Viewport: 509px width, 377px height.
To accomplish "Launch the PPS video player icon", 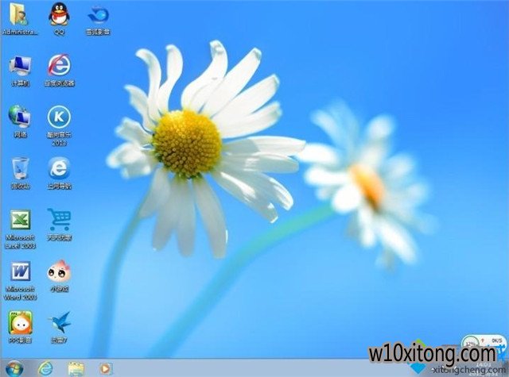I will point(20,322).
